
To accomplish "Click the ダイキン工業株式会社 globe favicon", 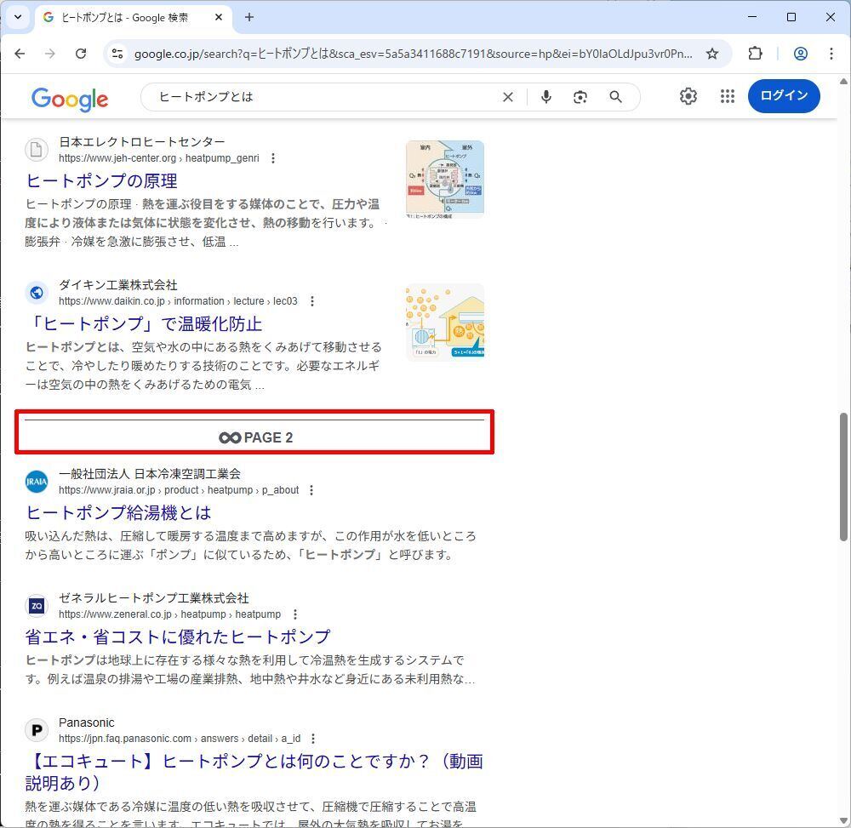I will coord(37,293).
